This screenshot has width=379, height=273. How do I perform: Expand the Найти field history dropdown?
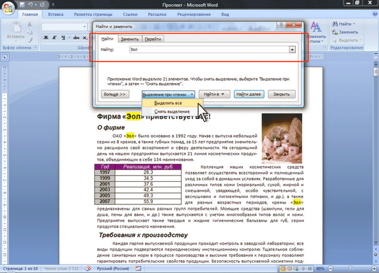pyautogui.click(x=292, y=50)
